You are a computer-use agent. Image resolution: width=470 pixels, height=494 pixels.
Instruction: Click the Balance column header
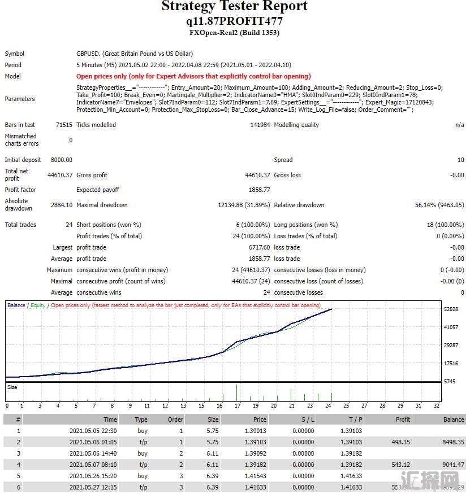pyautogui.click(x=454, y=419)
